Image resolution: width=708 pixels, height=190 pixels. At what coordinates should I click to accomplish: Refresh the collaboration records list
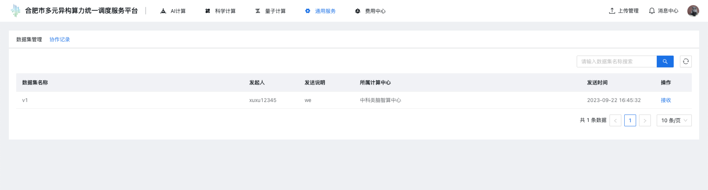pyautogui.click(x=686, y=61)
